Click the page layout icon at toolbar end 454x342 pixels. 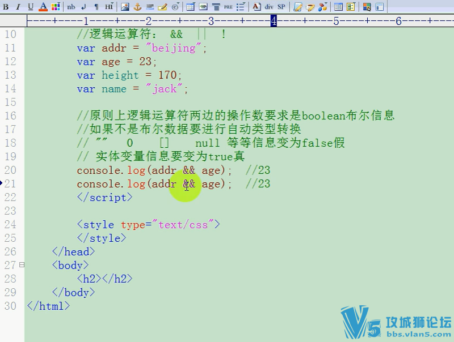click(379, 7)
